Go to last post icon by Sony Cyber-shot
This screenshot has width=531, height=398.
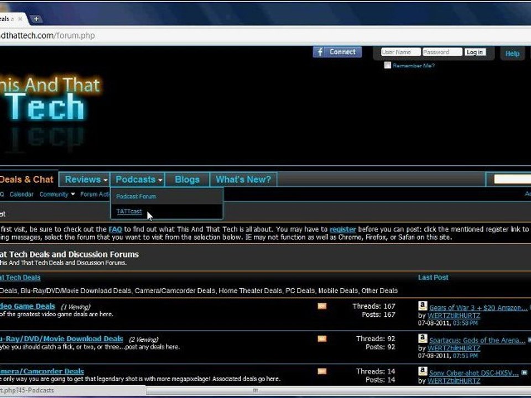click(524, 373)
